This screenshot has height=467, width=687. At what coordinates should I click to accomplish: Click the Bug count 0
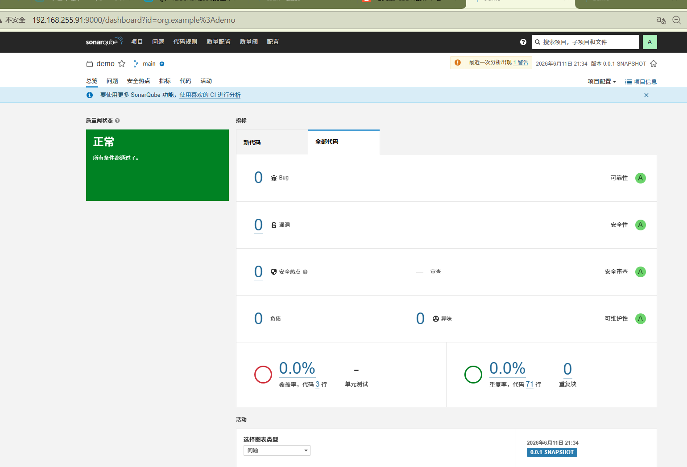[258, 178]
